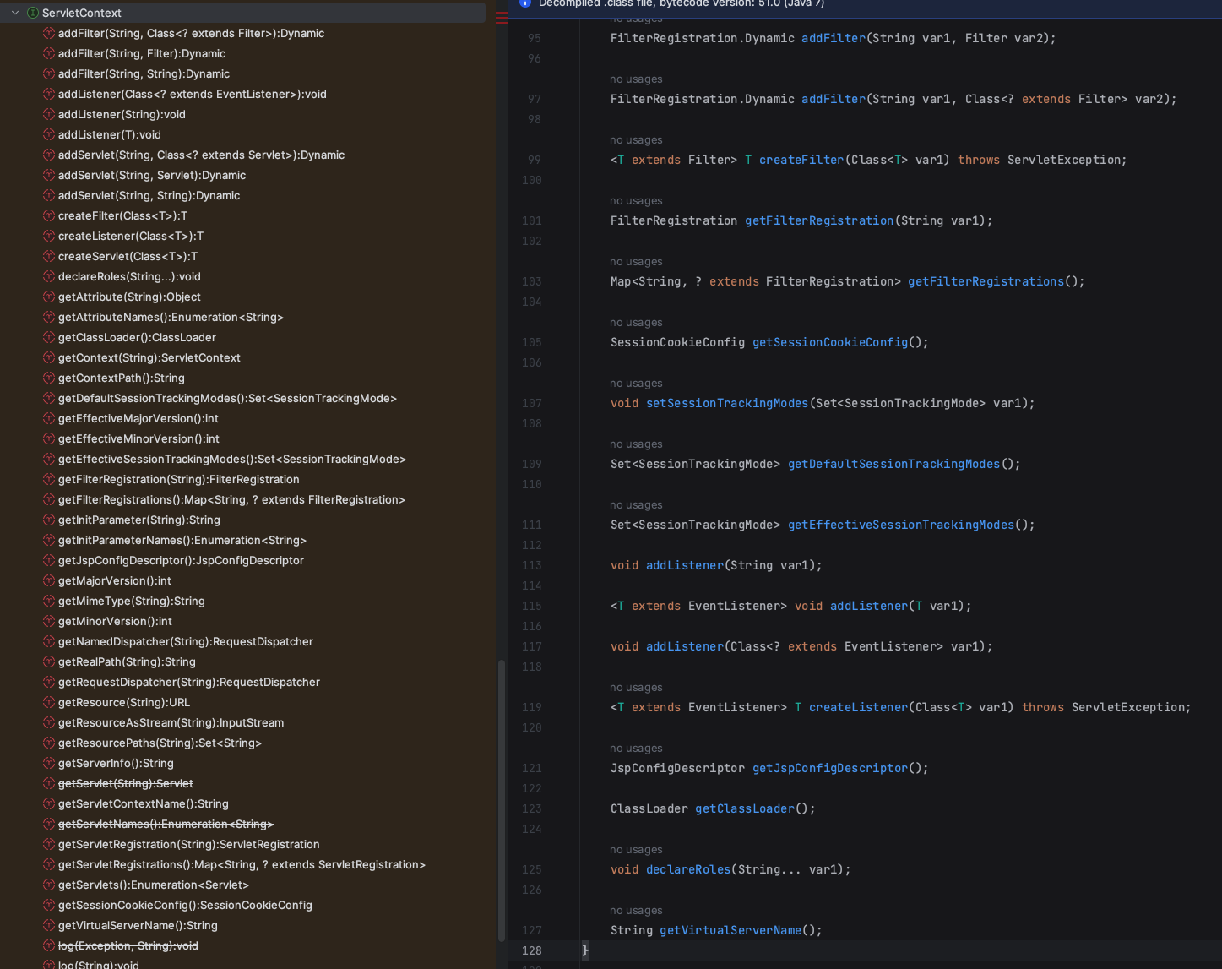Click method icon of createFilter(Class<T>):T

coord(49,215)
